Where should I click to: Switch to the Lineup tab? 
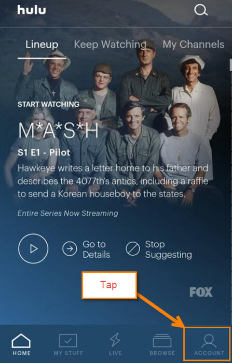click(x=42, y=45)
